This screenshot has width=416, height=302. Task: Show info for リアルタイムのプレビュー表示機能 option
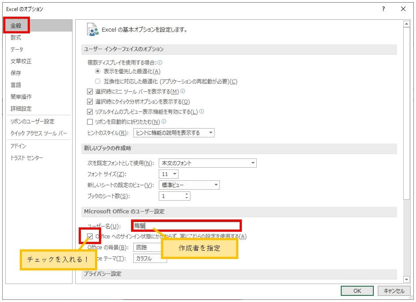point(202,111)
